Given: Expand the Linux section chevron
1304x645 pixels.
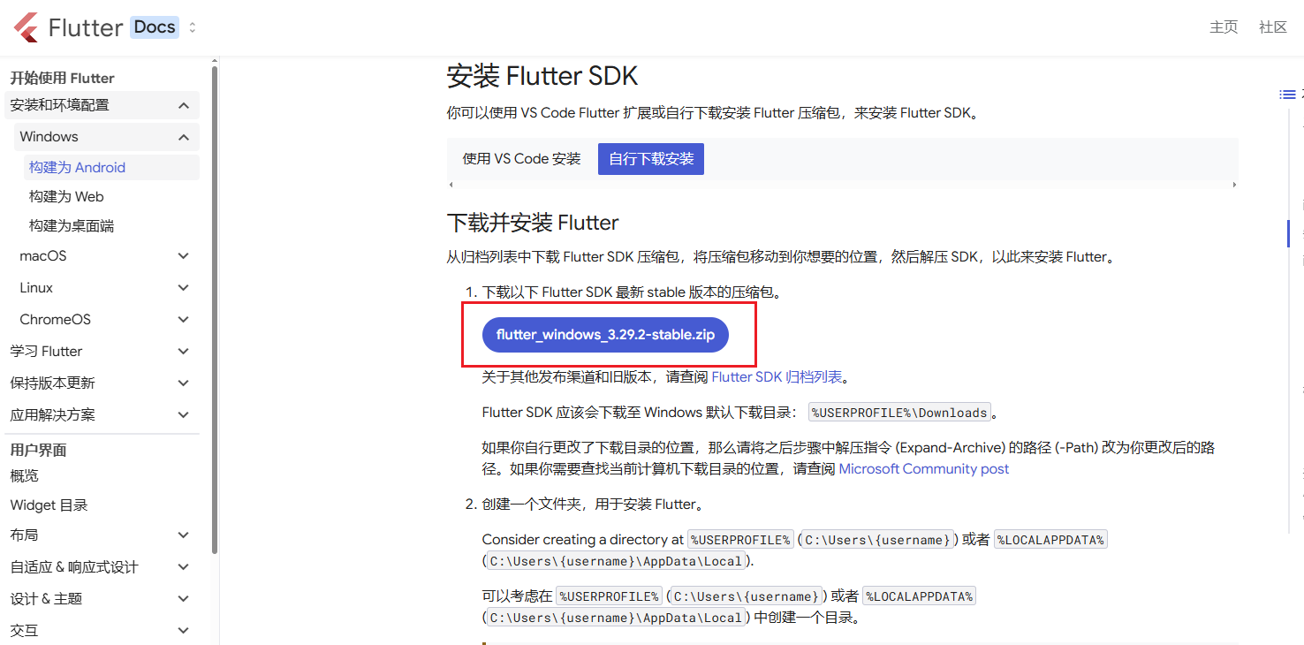Looking at the screenshot, I should coord(184,288).
